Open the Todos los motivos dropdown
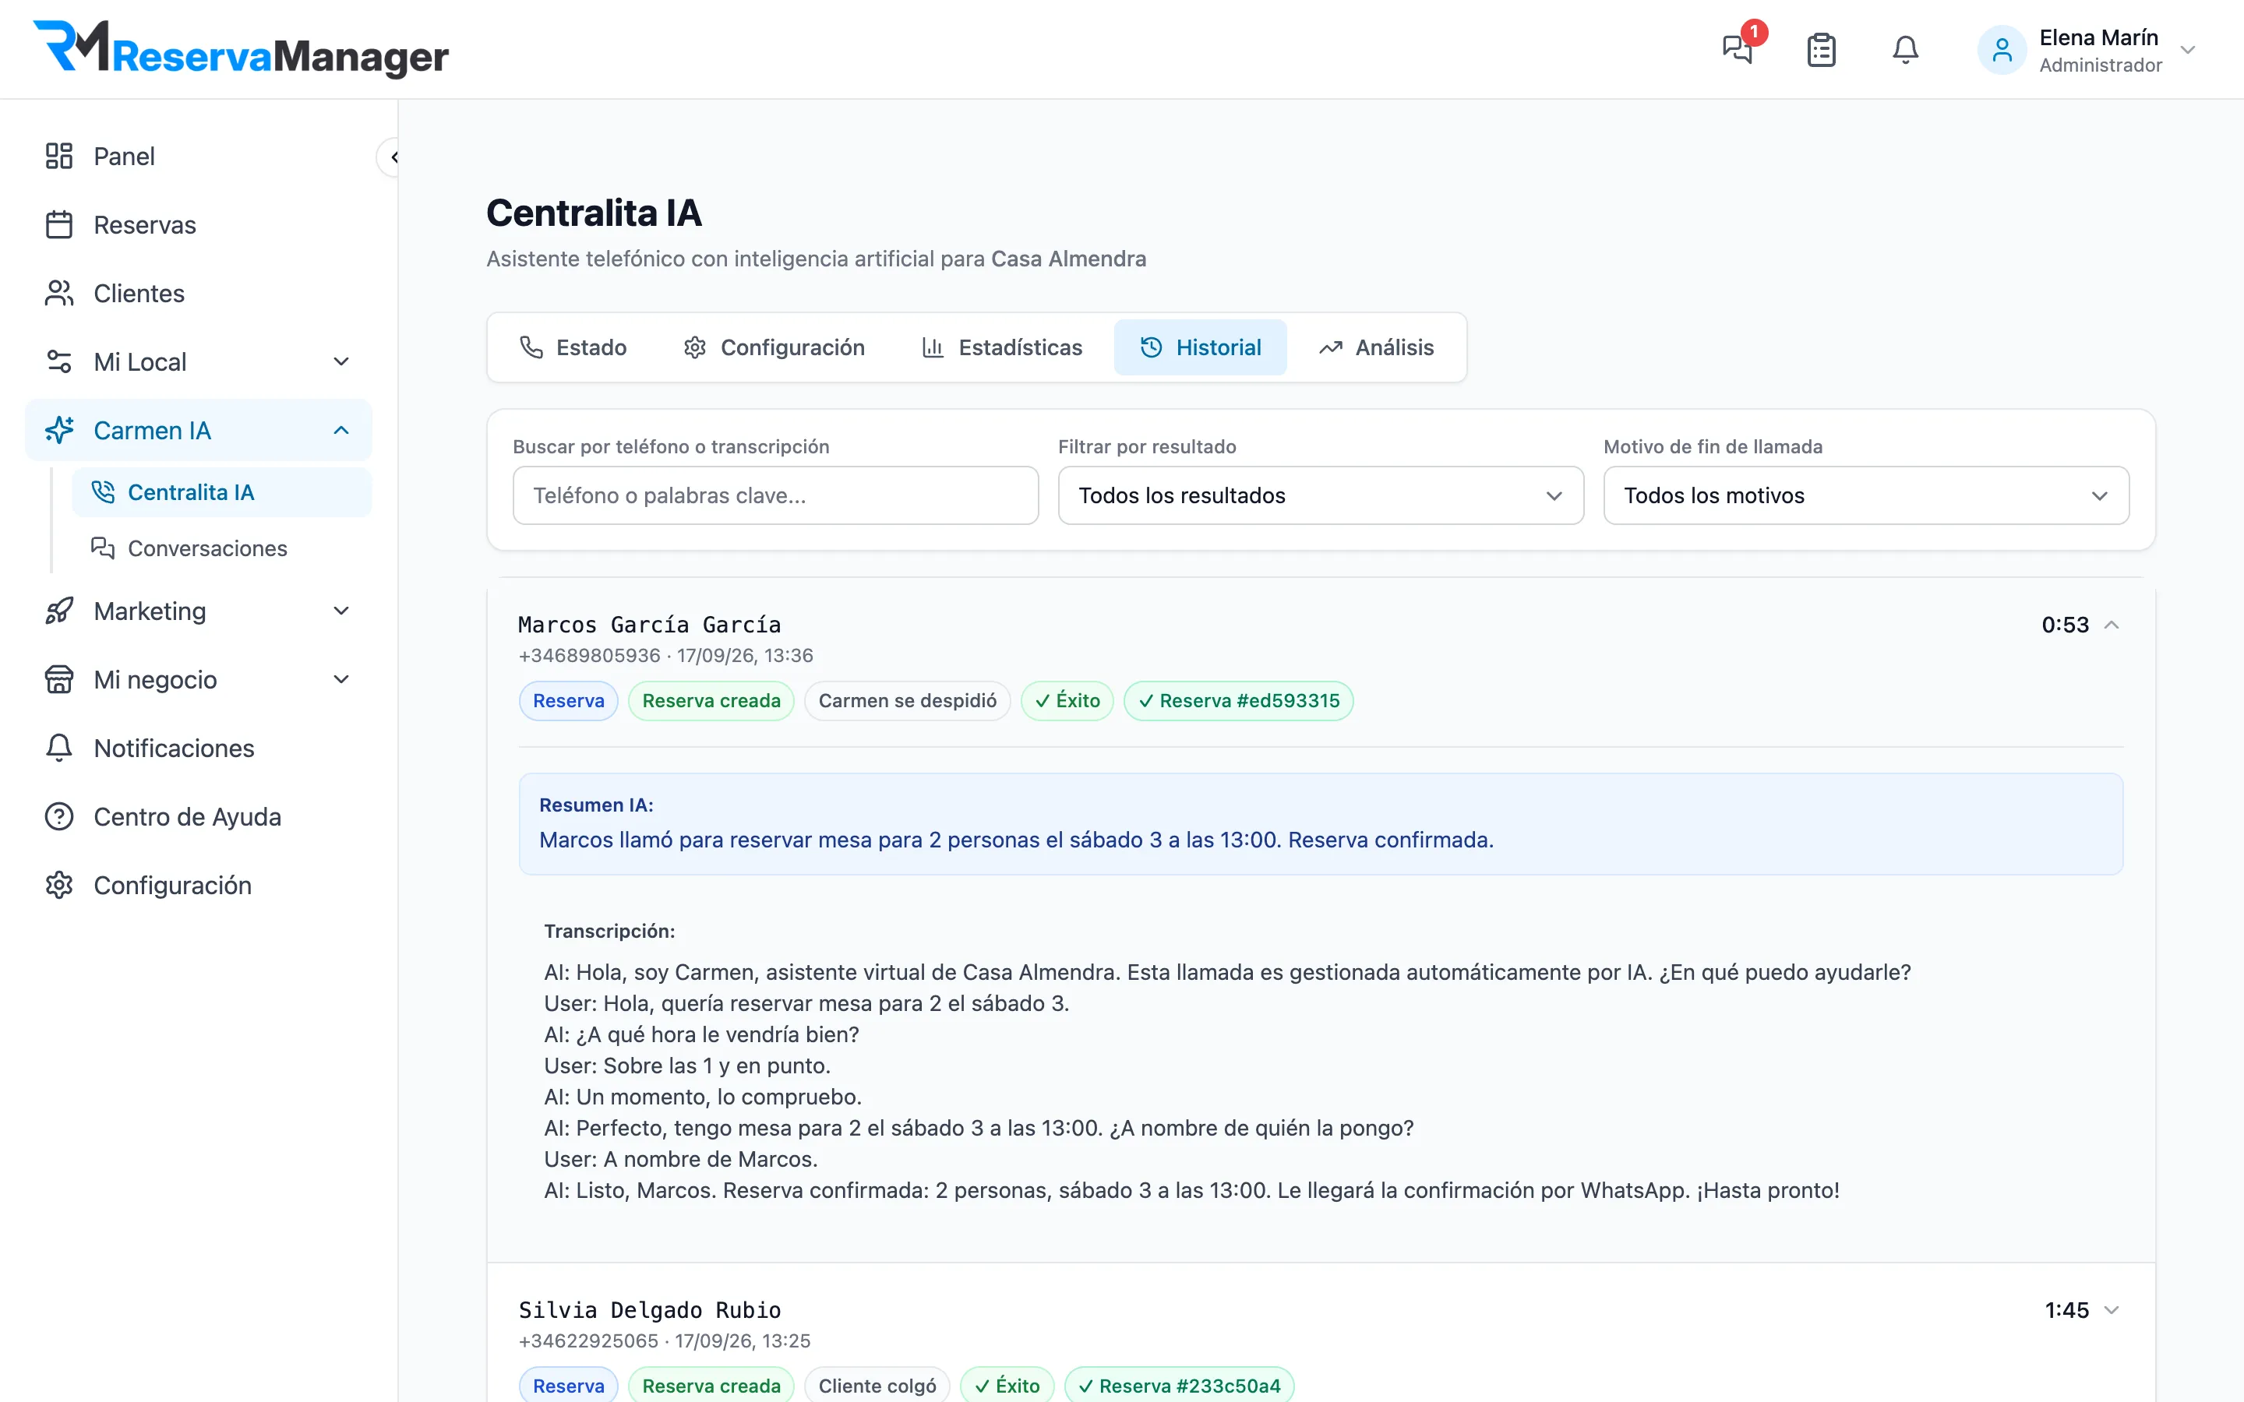This screenshot has height=1402, width=2244. pos(1865,495)
